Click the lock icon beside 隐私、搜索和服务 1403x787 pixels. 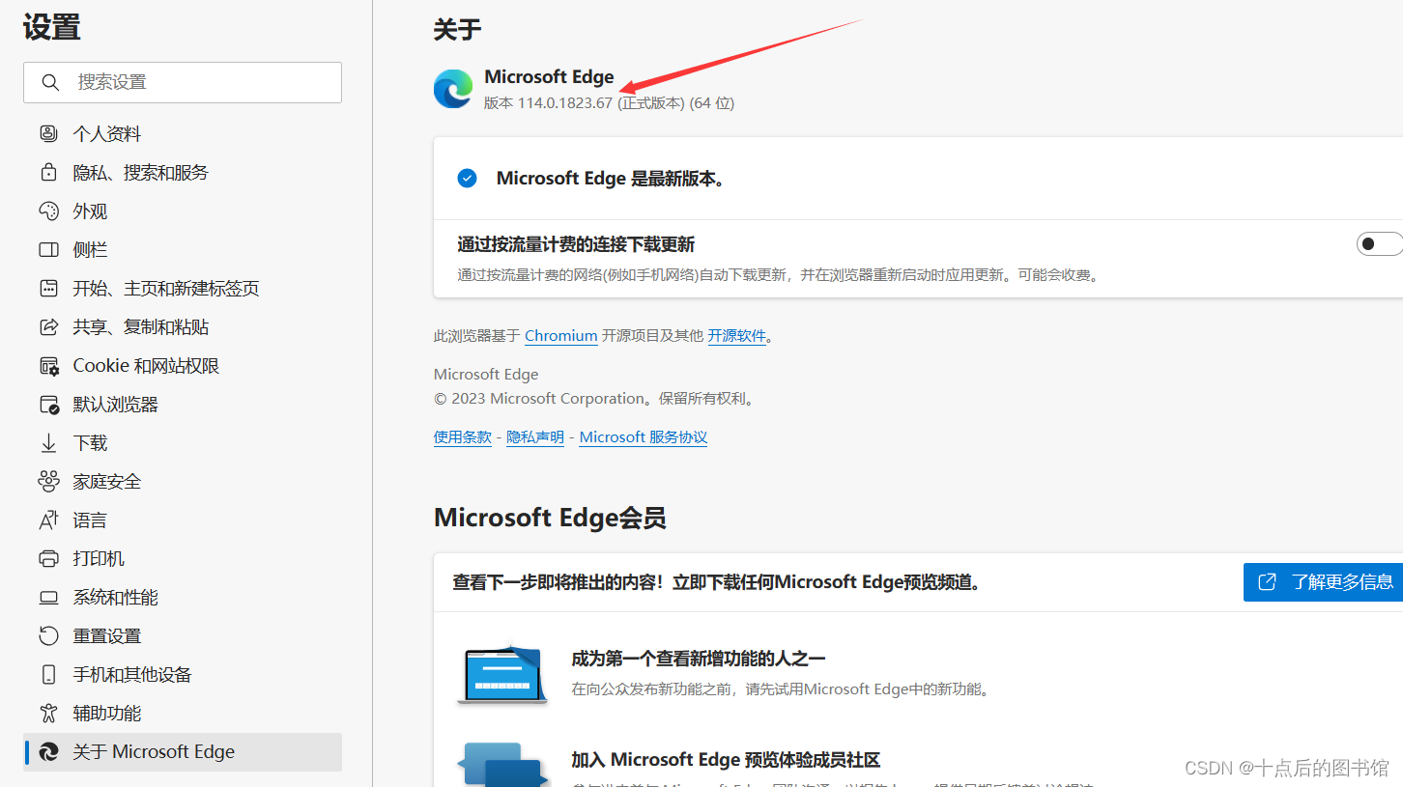(x=48, y=172)
